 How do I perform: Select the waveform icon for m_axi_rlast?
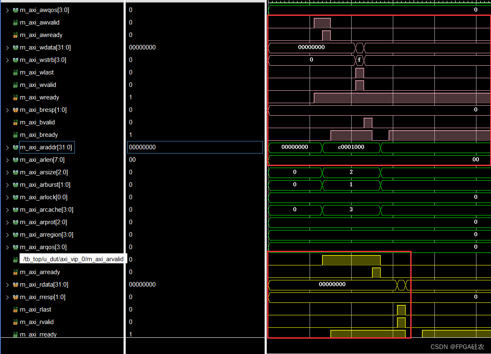tap(15, 309)
